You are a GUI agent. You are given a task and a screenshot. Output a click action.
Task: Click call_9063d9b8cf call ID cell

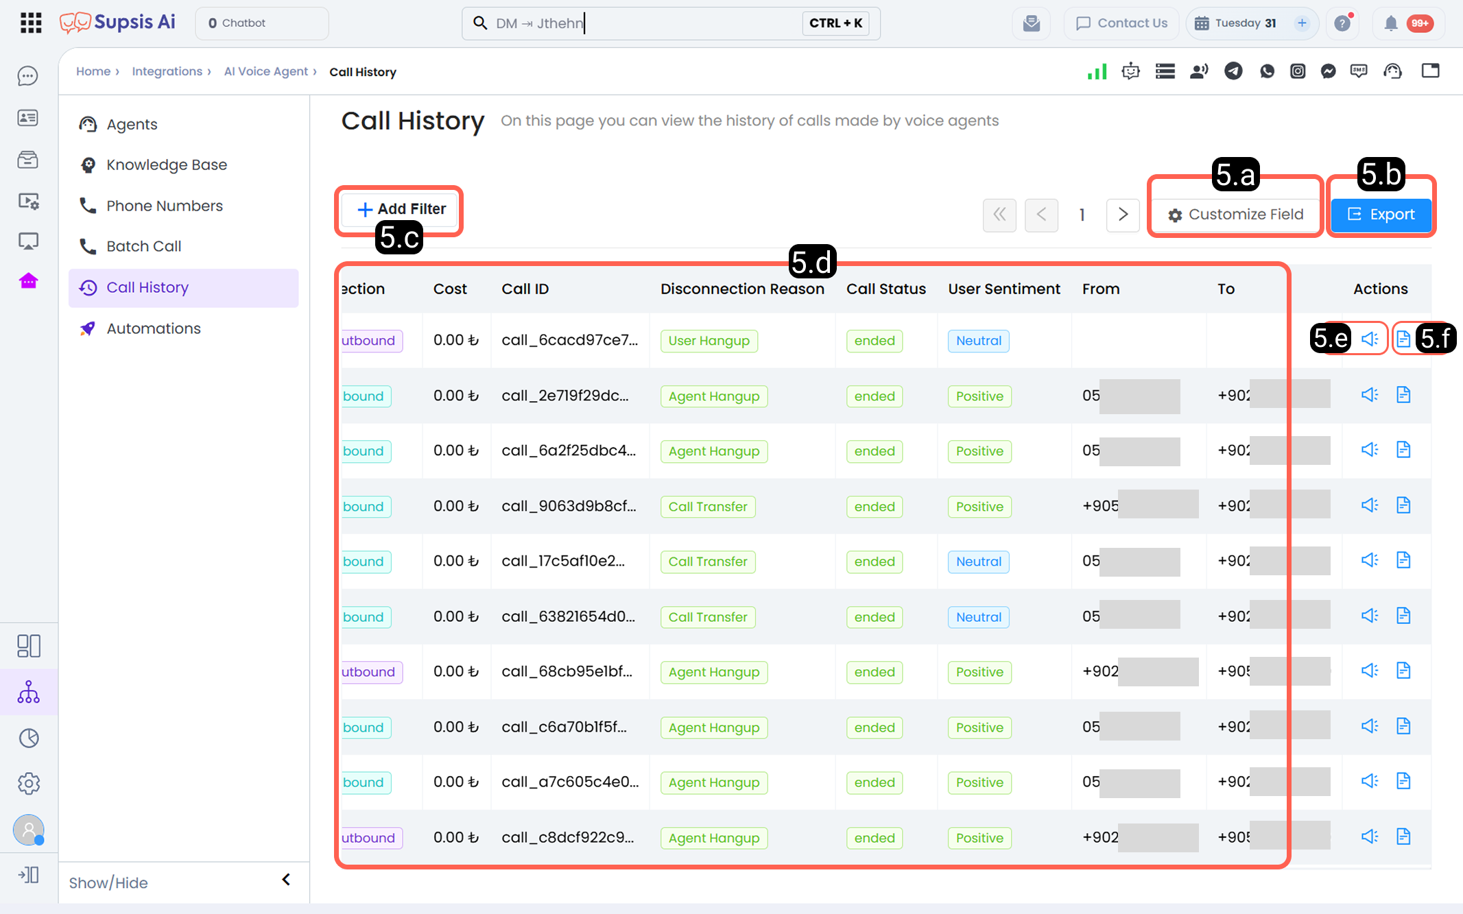point(569,506)
